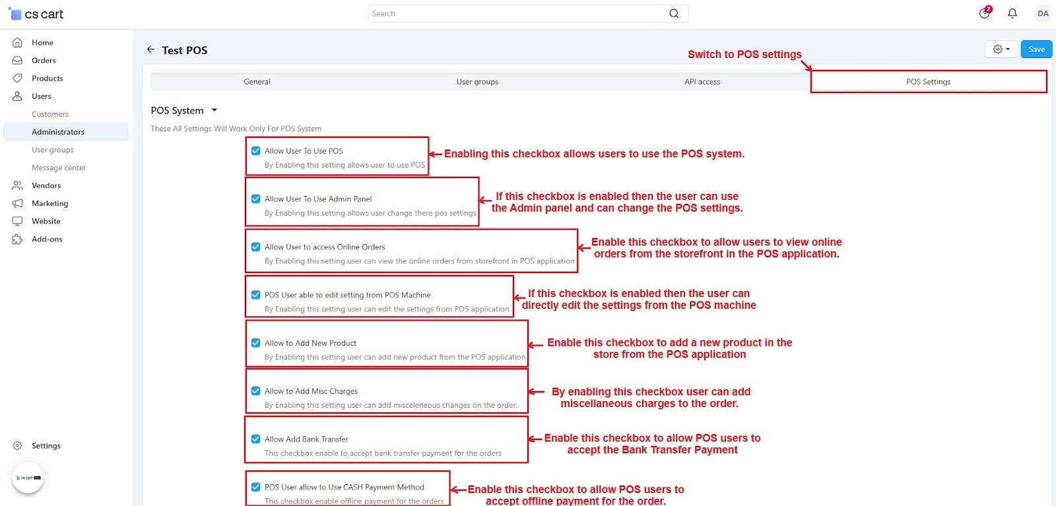The image size is (1056, 506).
Task: Open the DA user avatar
Action: tap(1042, 13)
